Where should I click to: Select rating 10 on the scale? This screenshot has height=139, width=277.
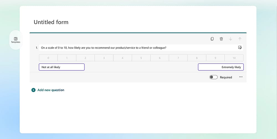tap(234, 58)
